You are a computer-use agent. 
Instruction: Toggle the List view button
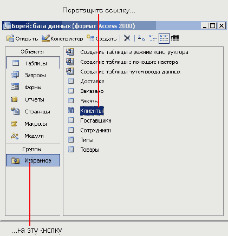[x=164, y=38]
